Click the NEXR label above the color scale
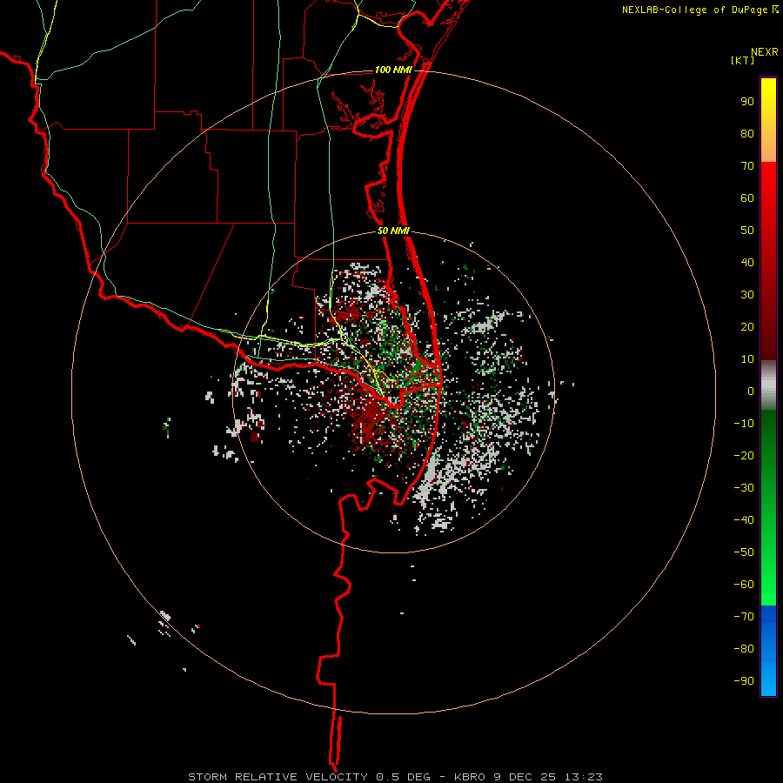This screenshot has height=783, width=783. pos(765,52)
